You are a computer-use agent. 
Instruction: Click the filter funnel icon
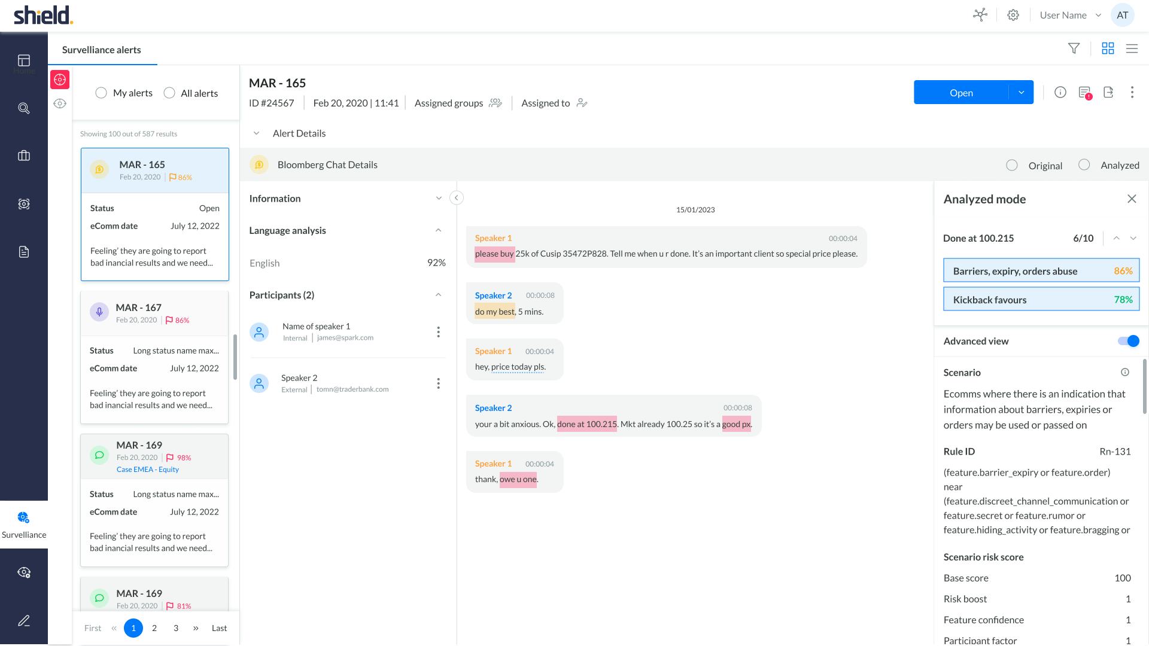(x=1074, y=48)
